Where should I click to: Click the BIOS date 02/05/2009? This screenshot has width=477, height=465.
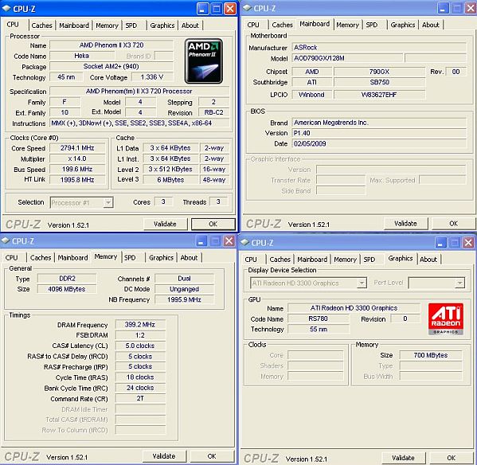coord(379,143)
